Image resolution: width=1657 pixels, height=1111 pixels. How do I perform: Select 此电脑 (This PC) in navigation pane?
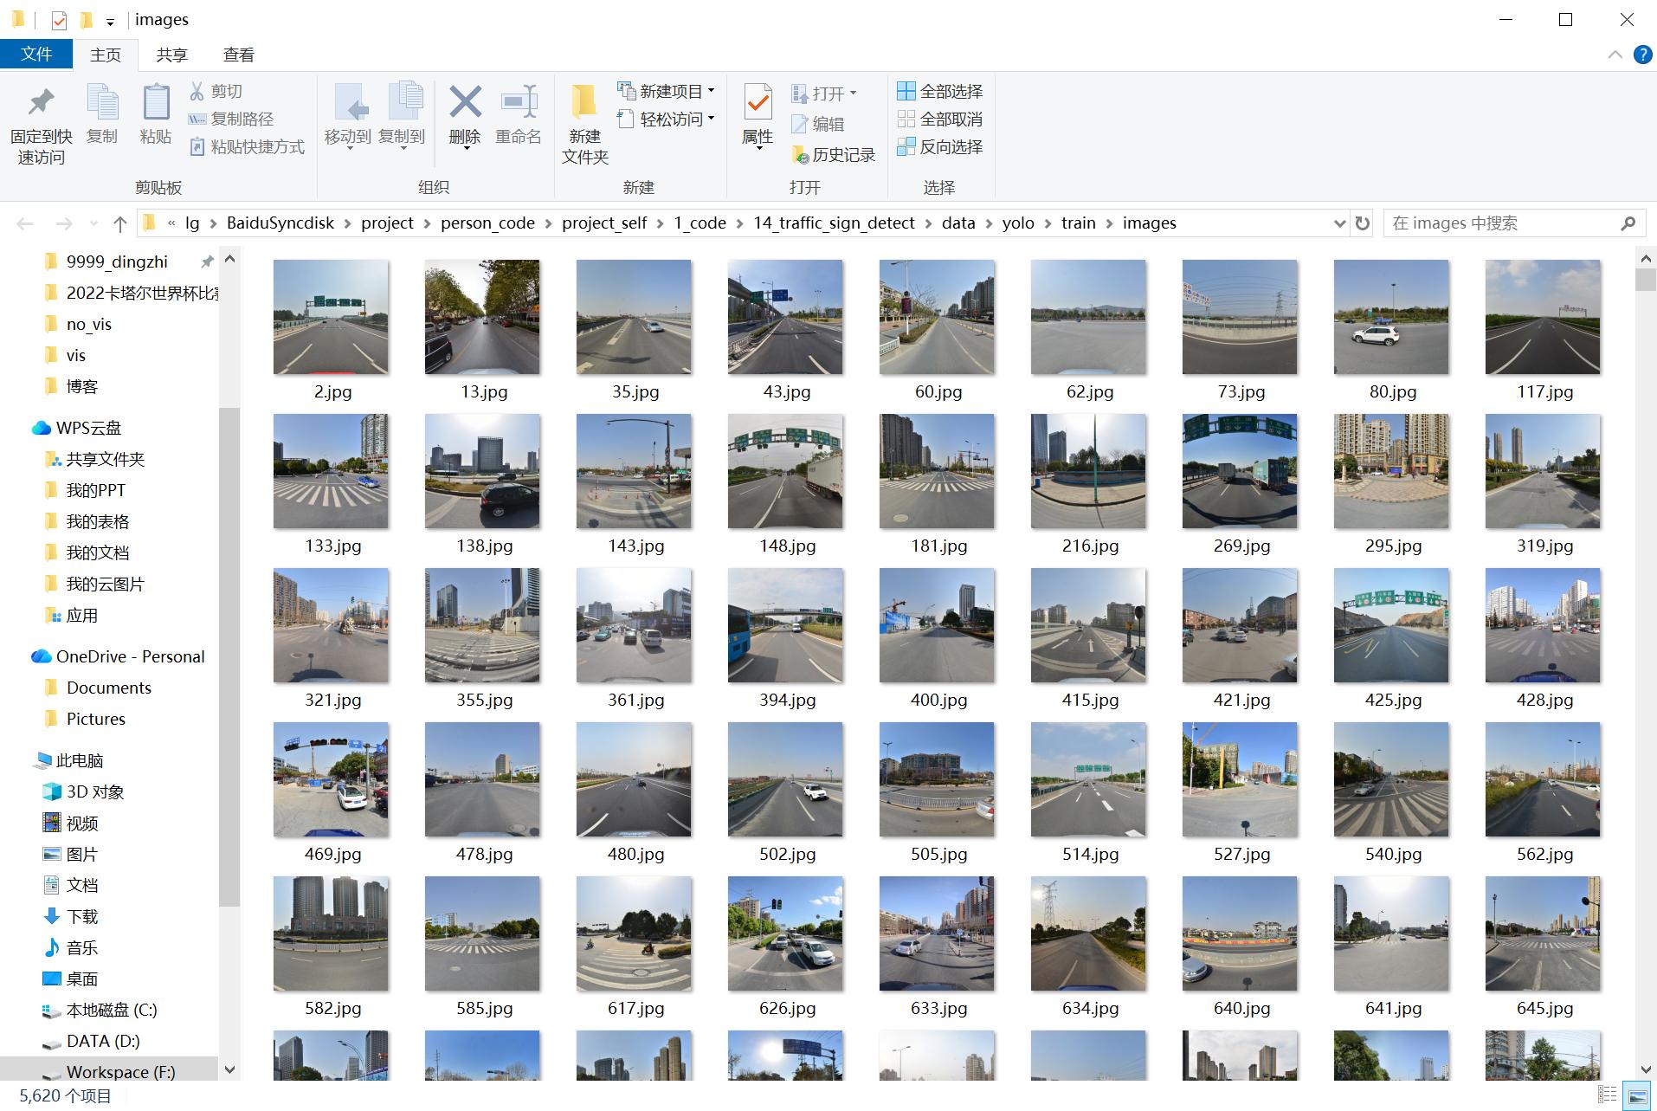pos(80,760)
